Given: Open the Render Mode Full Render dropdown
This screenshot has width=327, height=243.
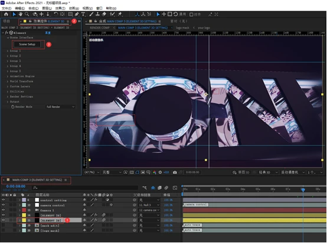Looking at the screenshot, I should pyautogui.click(x=60, y=107).
